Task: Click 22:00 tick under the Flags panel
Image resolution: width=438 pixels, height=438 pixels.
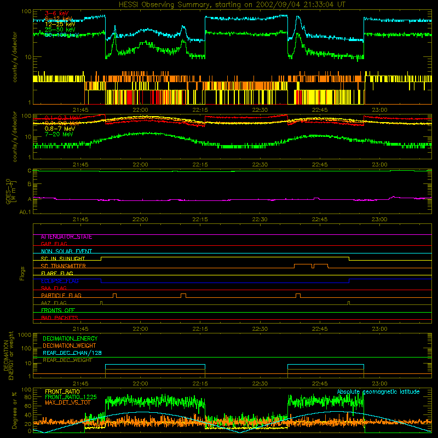Action: 140,329
